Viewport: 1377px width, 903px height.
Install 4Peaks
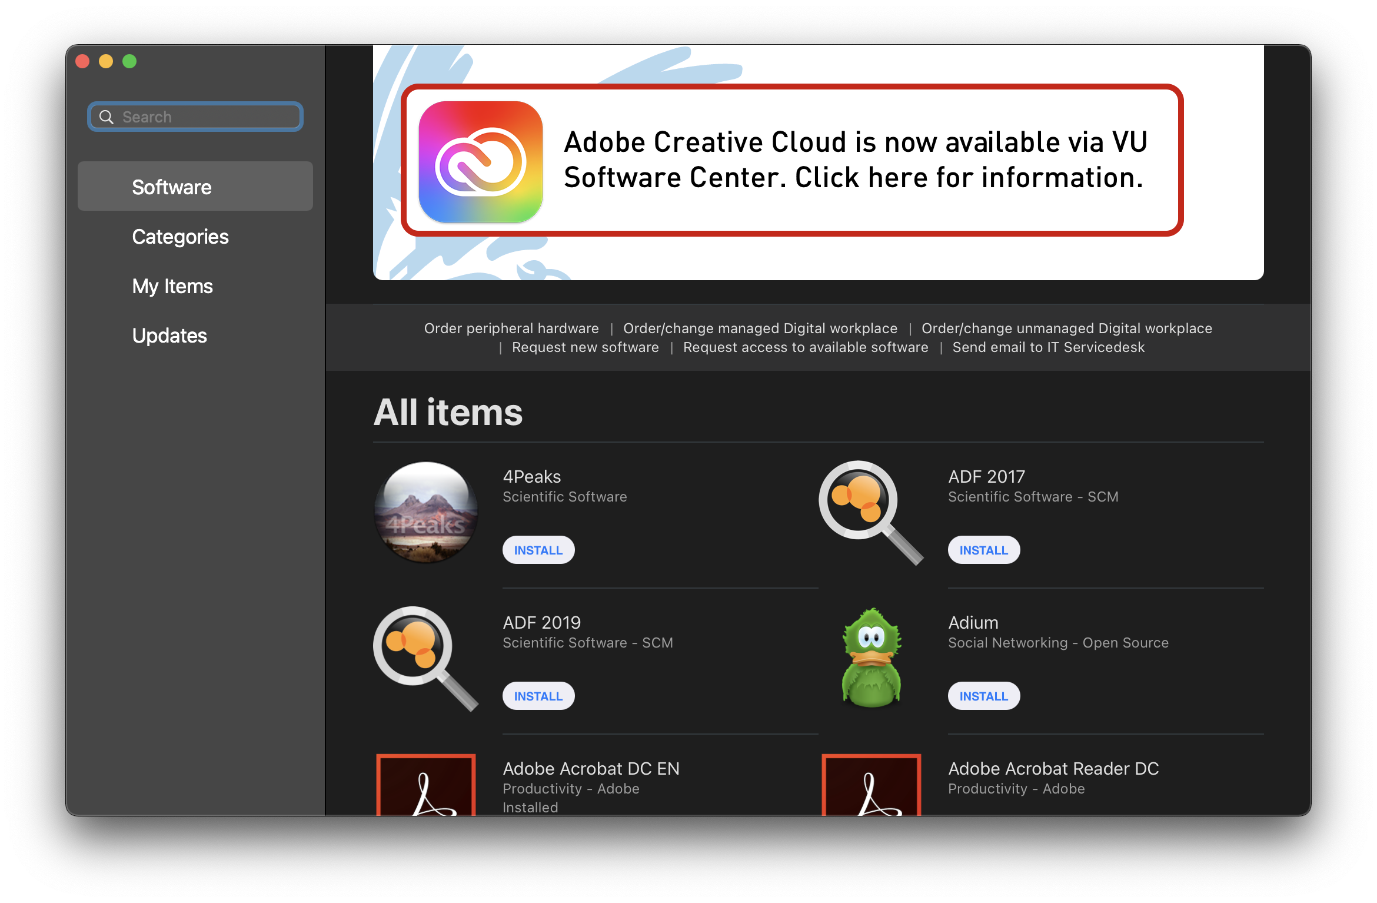[538, 550]
